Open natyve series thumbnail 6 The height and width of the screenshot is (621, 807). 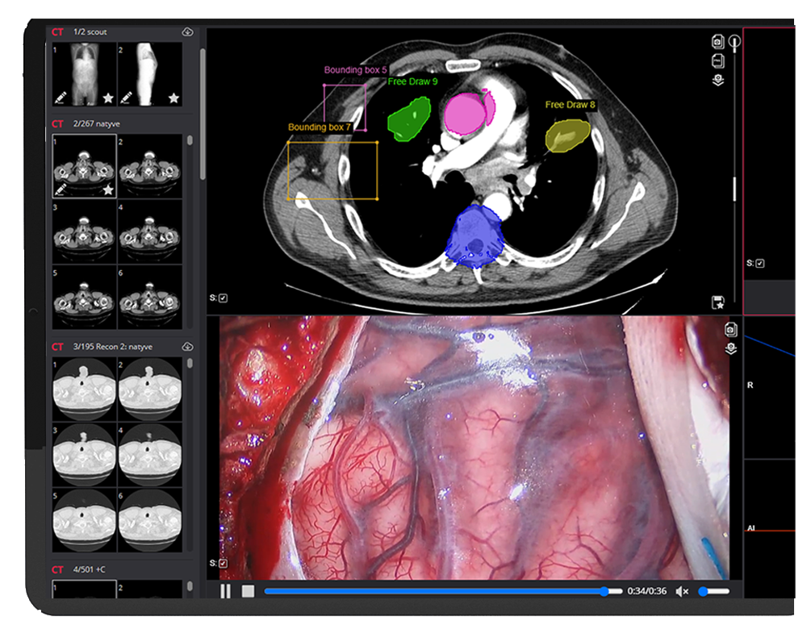pyautogui.click(x=150, y=298)
